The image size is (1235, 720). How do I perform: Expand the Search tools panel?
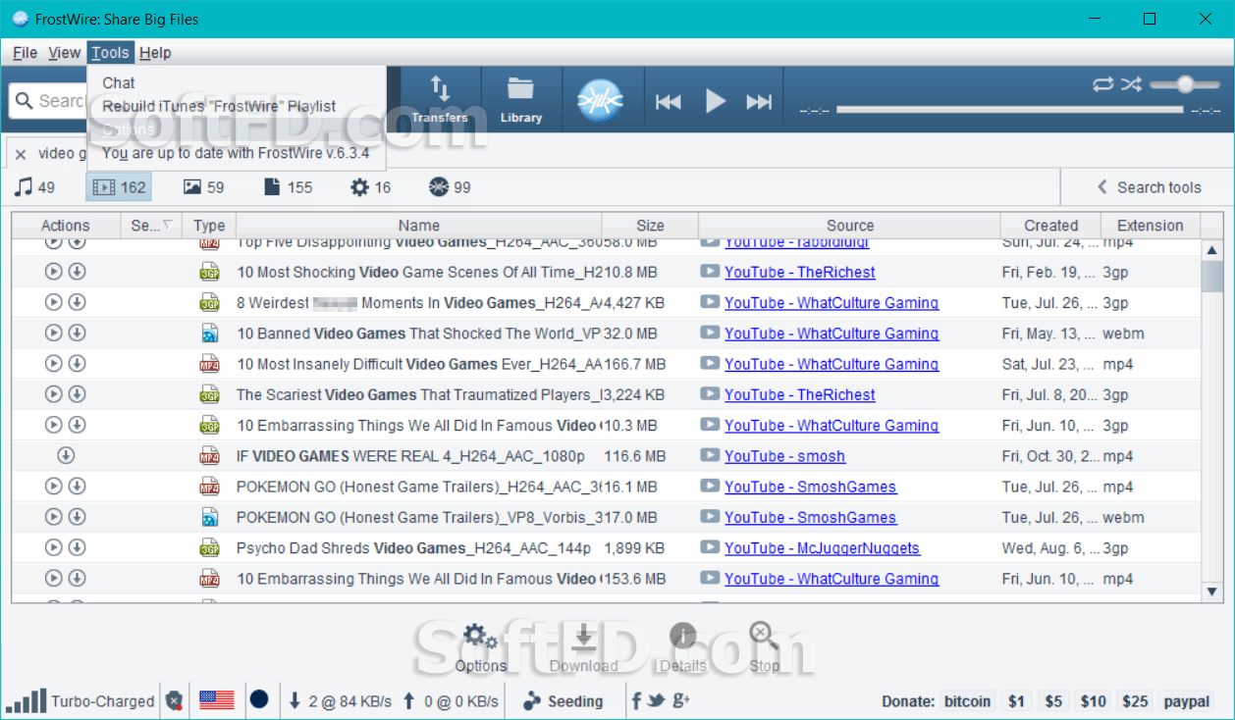pyautogui.click(x=1148, y=186)
